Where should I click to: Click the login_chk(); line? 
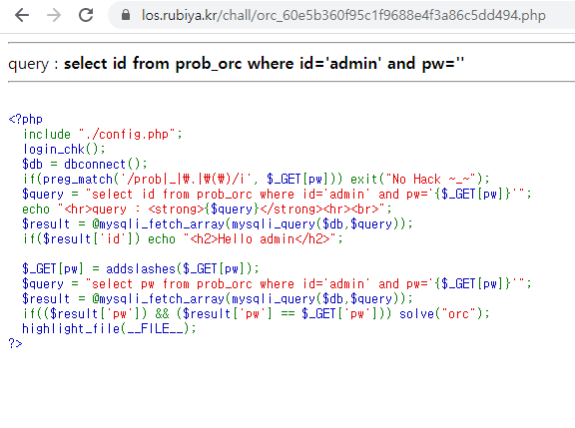point(64,149)
